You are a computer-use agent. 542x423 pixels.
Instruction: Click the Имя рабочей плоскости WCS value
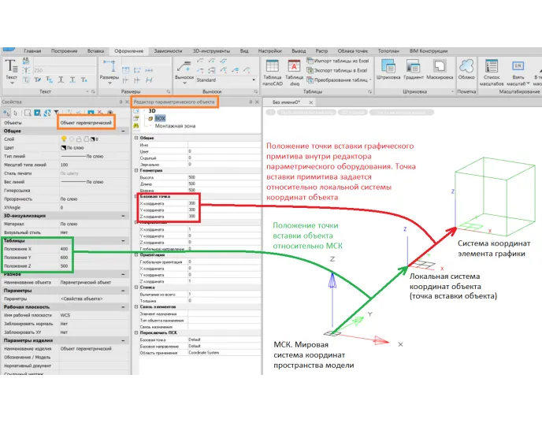pyautogui.click(x=95, y=315)
